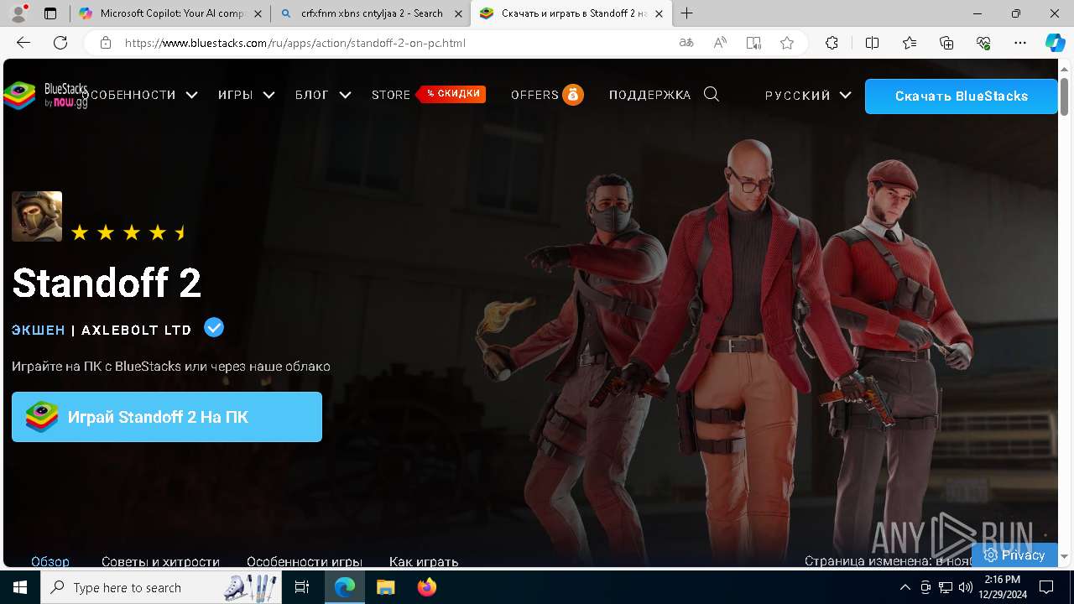
Task: Click the BlueStacks logo
Action: point(45,96)
